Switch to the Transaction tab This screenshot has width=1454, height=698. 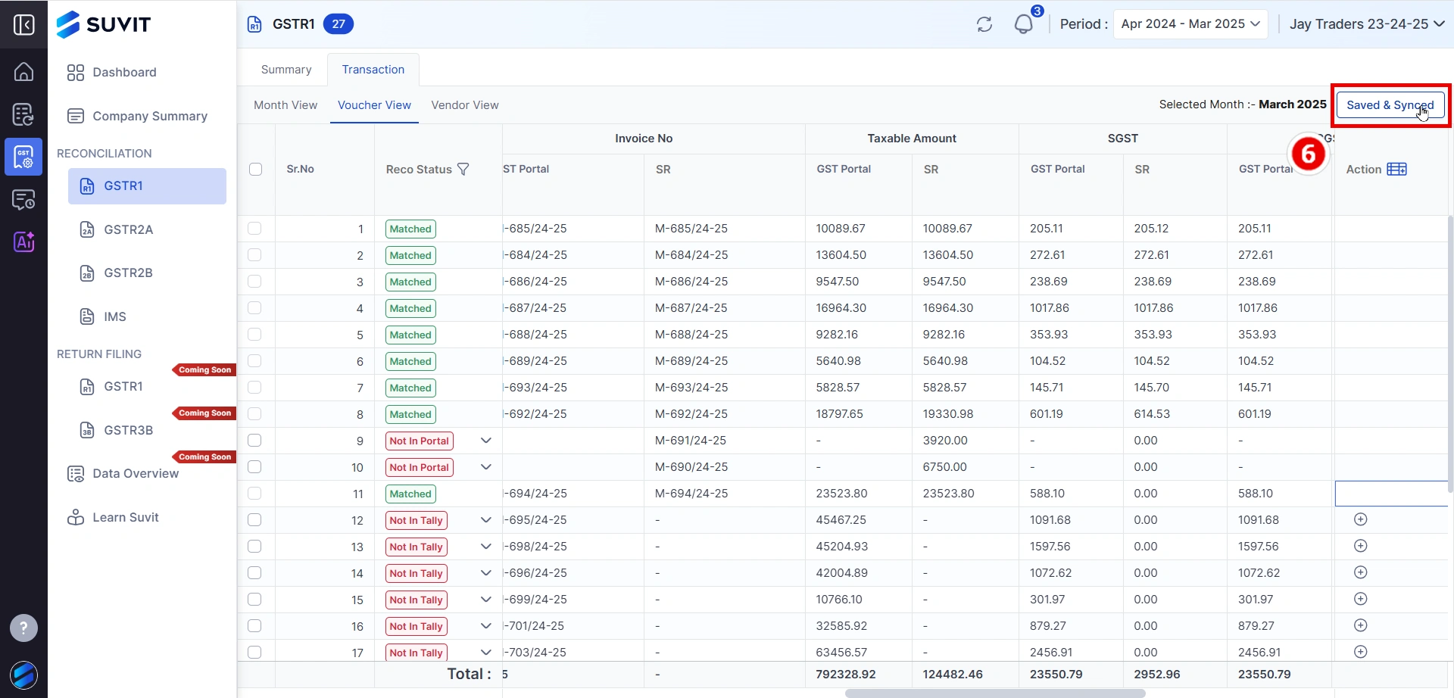click(373, 70)
